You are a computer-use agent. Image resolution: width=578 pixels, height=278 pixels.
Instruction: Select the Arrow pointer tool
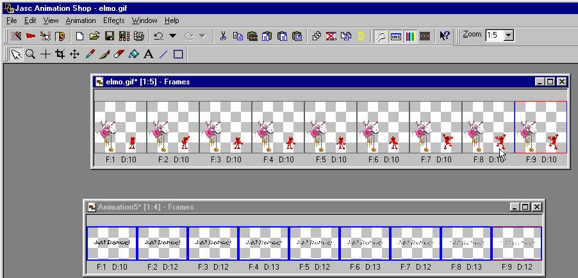[x=16, y=55]
